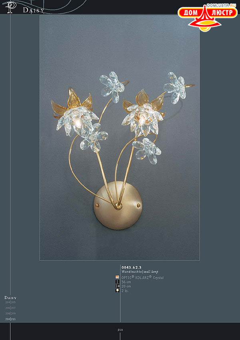
Task: Click the bulb count icon next to 2 lb.
Action: (x=117, y=290)
